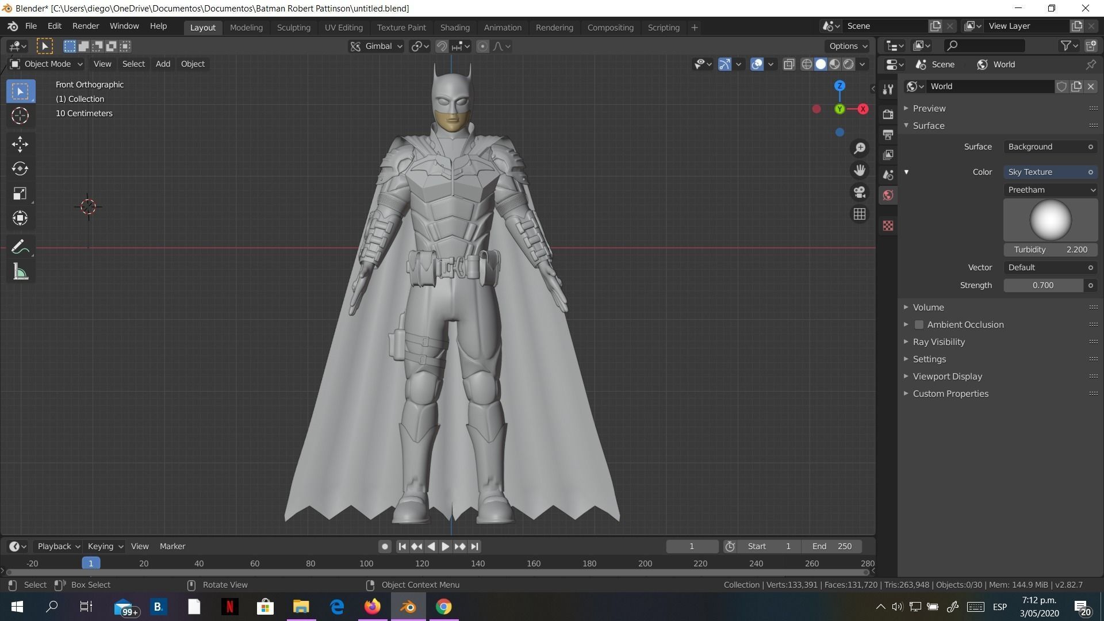Switch to Shading workspace tab
Viewport: 1104px width, 621px height.
[x=455, y=28]
